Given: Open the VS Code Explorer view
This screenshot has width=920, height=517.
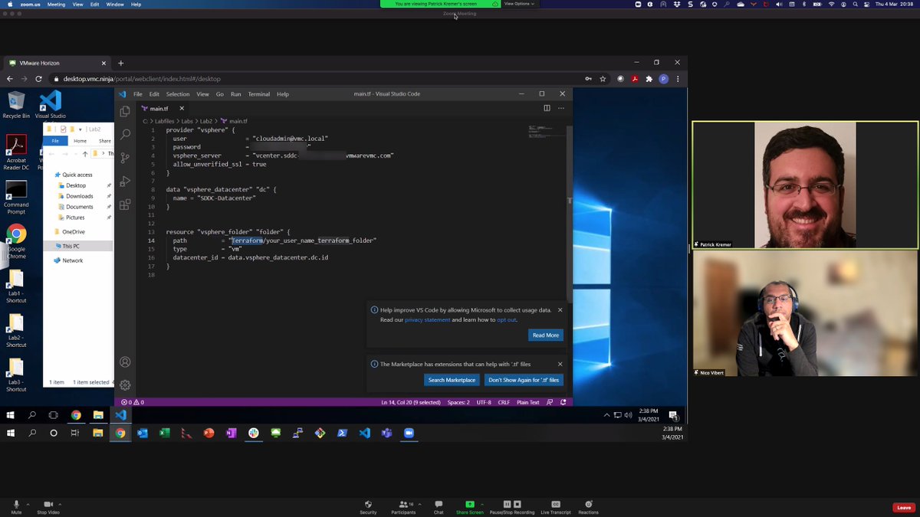Looking at the screenshot, I should (125, 111).
